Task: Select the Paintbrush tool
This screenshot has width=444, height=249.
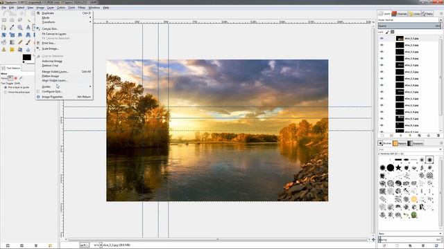Action: tap(28, 42)
